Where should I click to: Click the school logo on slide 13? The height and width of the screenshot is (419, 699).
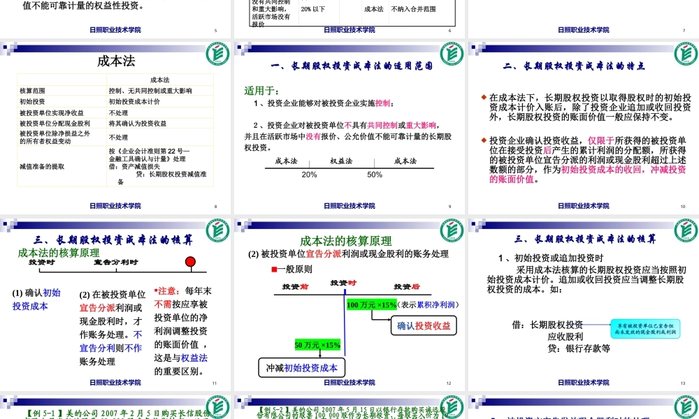(686, 230)
